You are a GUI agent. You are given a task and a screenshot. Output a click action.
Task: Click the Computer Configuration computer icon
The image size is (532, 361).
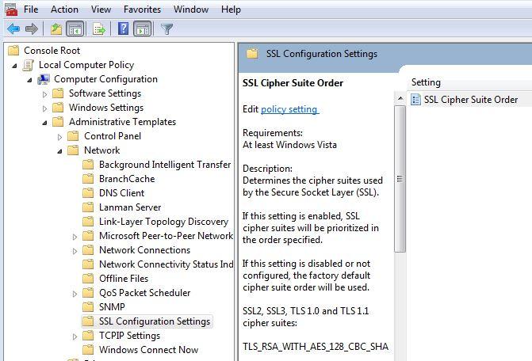pyautogui.click(x=44, y=79)
